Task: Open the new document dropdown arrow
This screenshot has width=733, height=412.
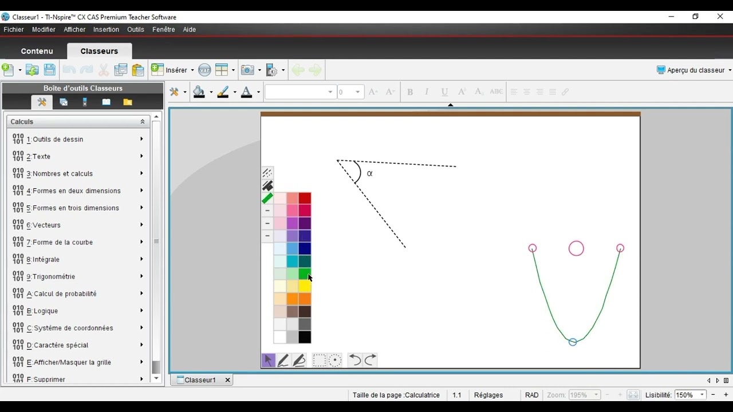Action: 19,70
